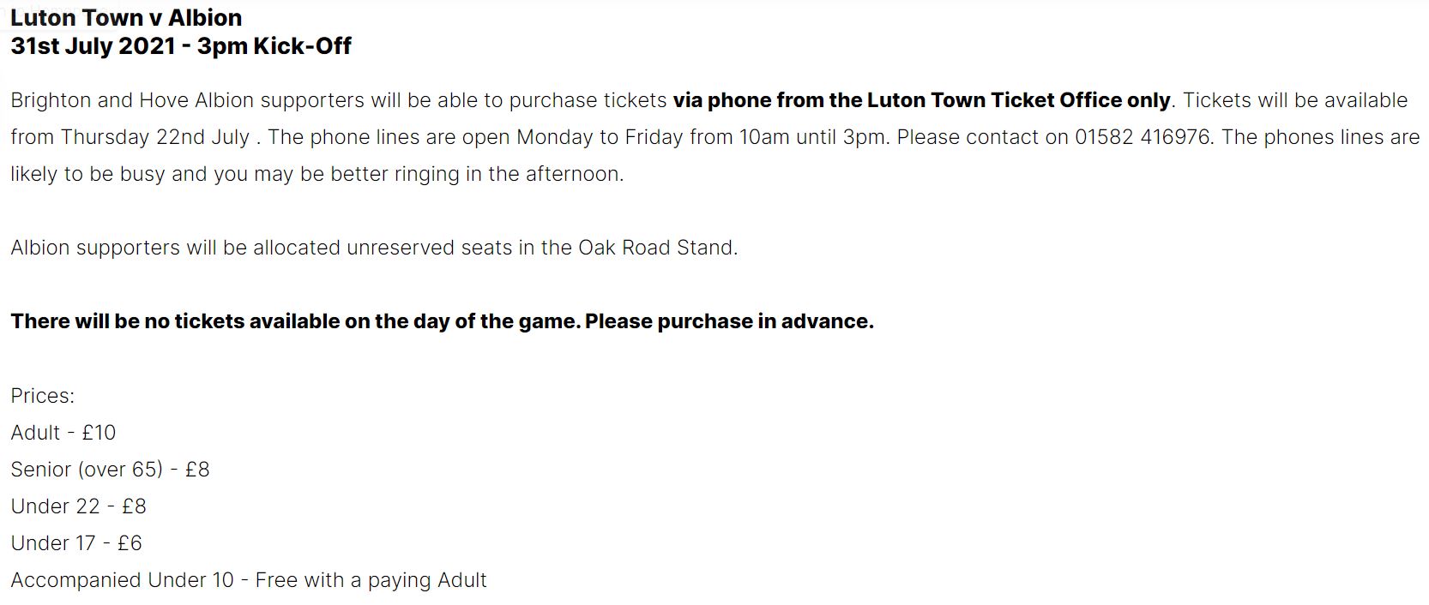Click the 'Accompanied Under 10 - Free' line
1429x605 pixels.
(x=249, y=580)
